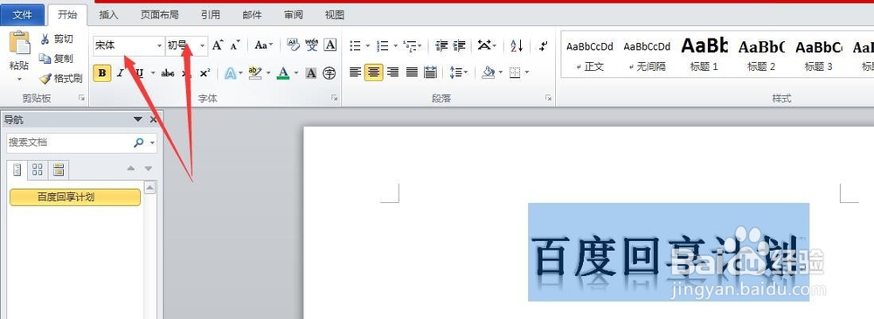Open the Asian Layout (中文版式) dropdown
Viewport: 874px width, 319px height.
click(x=487, y=45)
